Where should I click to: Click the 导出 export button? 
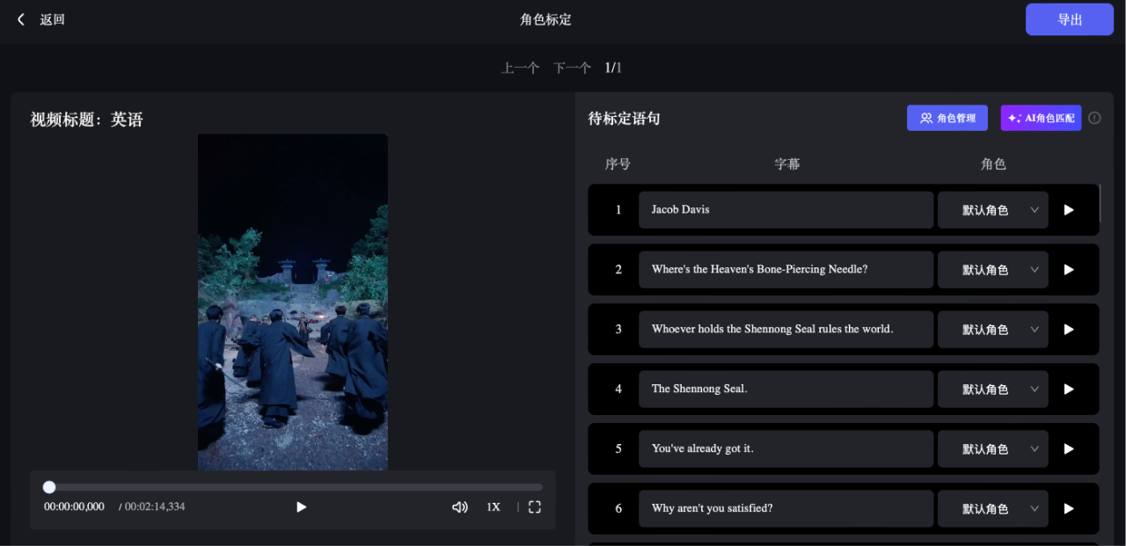1069,18
